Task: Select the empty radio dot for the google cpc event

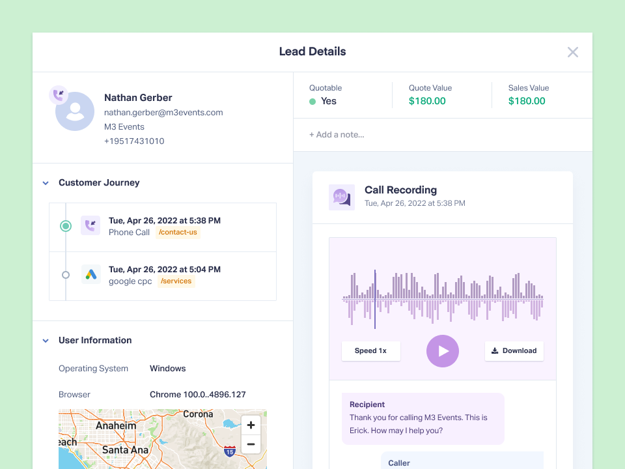Action: (66, 275)
